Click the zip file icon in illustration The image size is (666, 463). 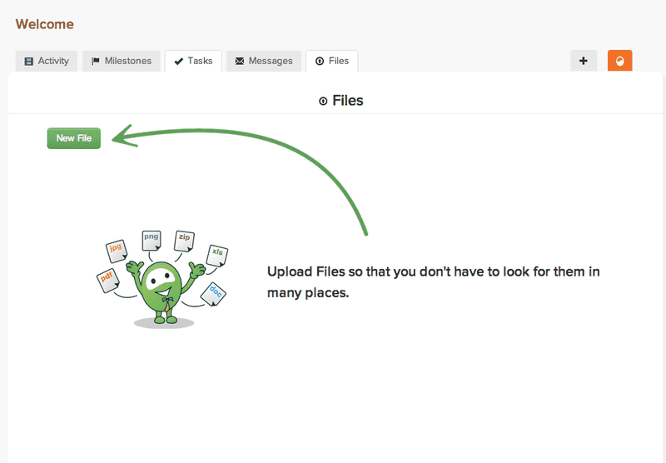184,241
